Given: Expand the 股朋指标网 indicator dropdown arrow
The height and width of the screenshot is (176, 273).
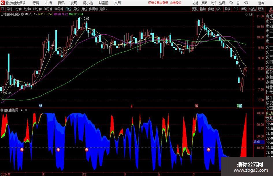Looking at the screenshot, I should 2,110.
